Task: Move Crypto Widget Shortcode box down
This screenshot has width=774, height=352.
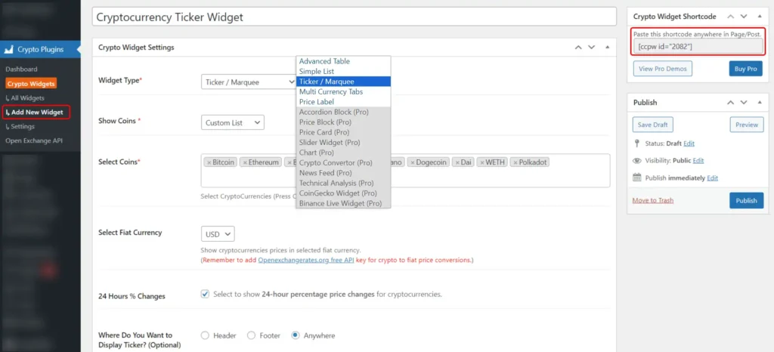Action: tap(744, 17)
